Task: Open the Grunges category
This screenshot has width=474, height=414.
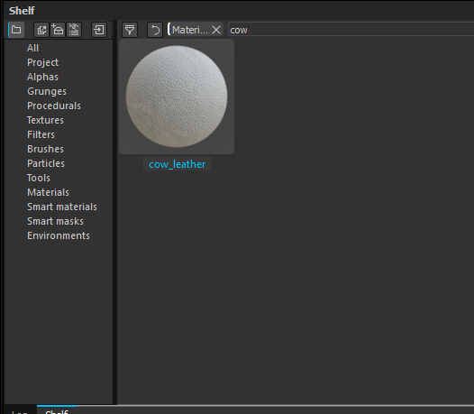Action: click(47, 91)
